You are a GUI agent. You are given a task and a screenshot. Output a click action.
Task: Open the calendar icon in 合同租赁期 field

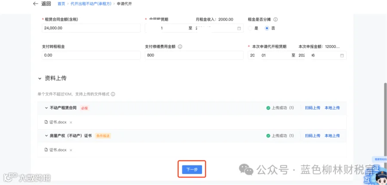click(239, 28)
